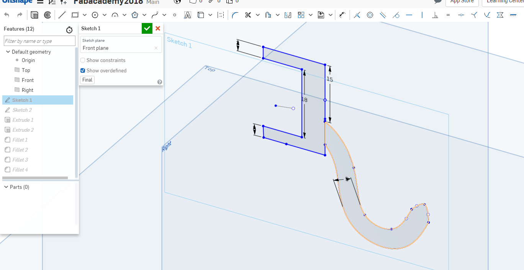The image size is (524, 270).
Task: Select the Spline tool
Action: (x=155, y=15)
